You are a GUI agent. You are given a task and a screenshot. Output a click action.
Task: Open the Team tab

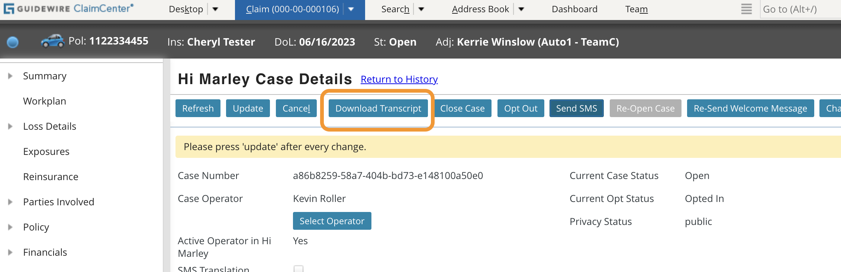pyautogui.click(x=636, y=9)
